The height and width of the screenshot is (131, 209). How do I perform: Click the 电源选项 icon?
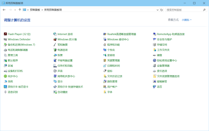pos(55,50)
